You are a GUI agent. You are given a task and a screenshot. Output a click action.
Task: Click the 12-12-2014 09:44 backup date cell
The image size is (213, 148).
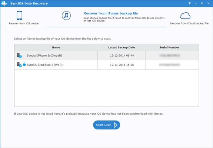pos(122,55)
